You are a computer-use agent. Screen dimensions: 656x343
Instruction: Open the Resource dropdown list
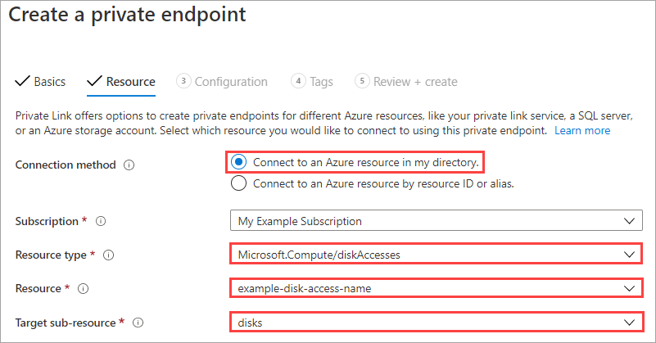click(x=435, y=288)
